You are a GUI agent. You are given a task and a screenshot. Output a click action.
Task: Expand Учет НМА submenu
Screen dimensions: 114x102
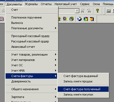[x=31, y=71]
